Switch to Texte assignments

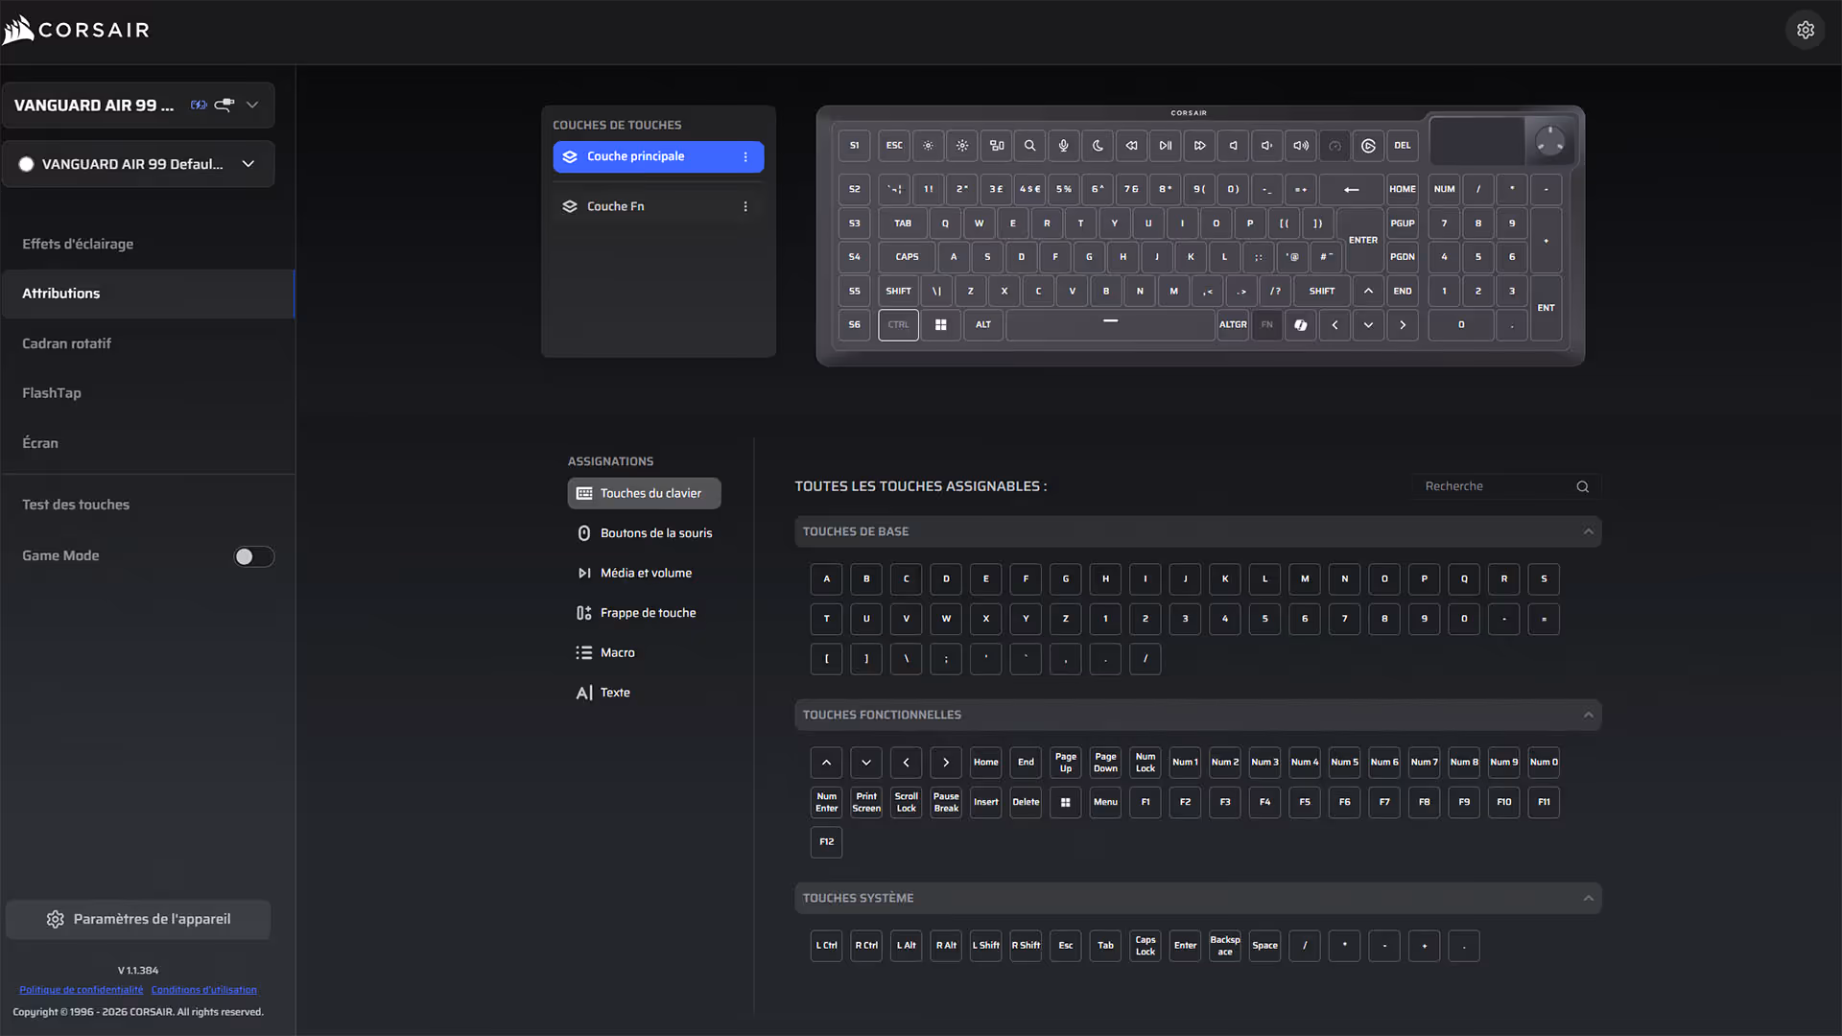[644, 693]
